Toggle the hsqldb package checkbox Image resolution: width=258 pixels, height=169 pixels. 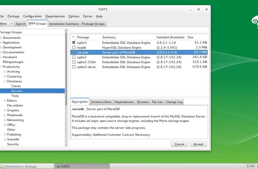tap(74, 47)
